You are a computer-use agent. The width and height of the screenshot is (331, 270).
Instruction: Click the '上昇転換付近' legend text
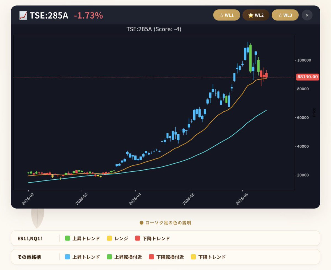128,257
